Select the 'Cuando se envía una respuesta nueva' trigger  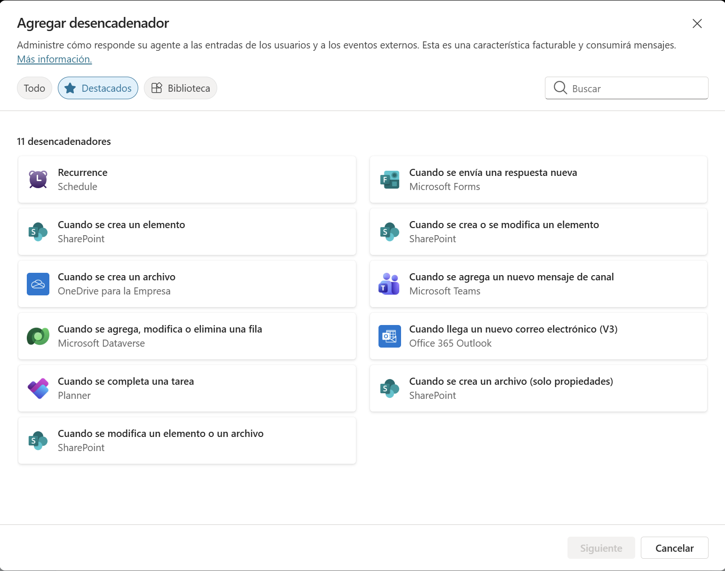pyautogui.click(x=538, y=179)
